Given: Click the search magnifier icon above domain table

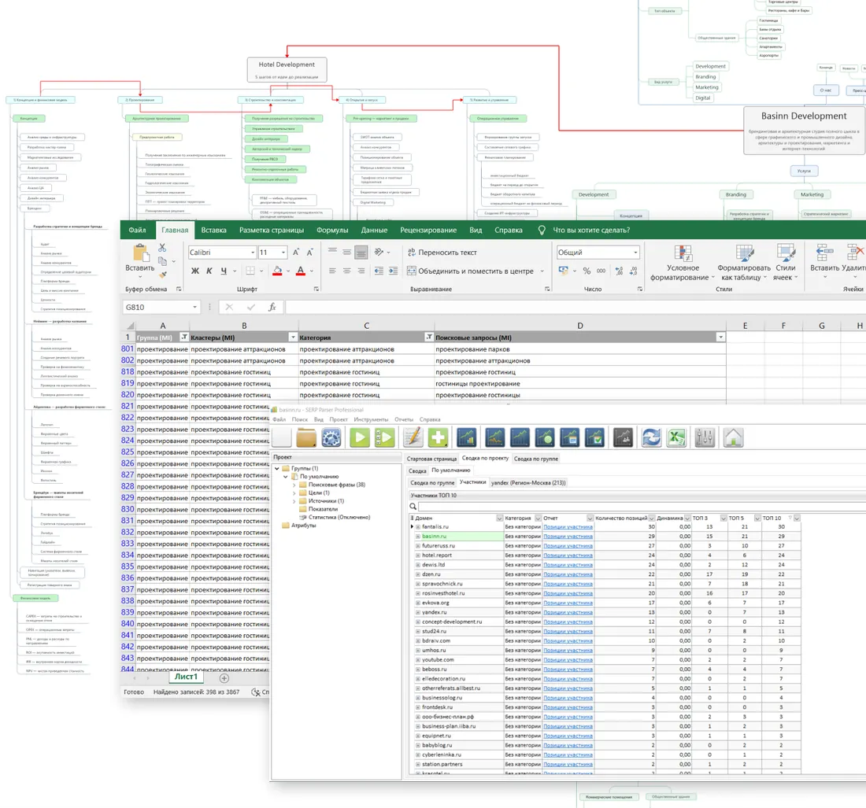Looking at the screenshot, I should (413, 506).
